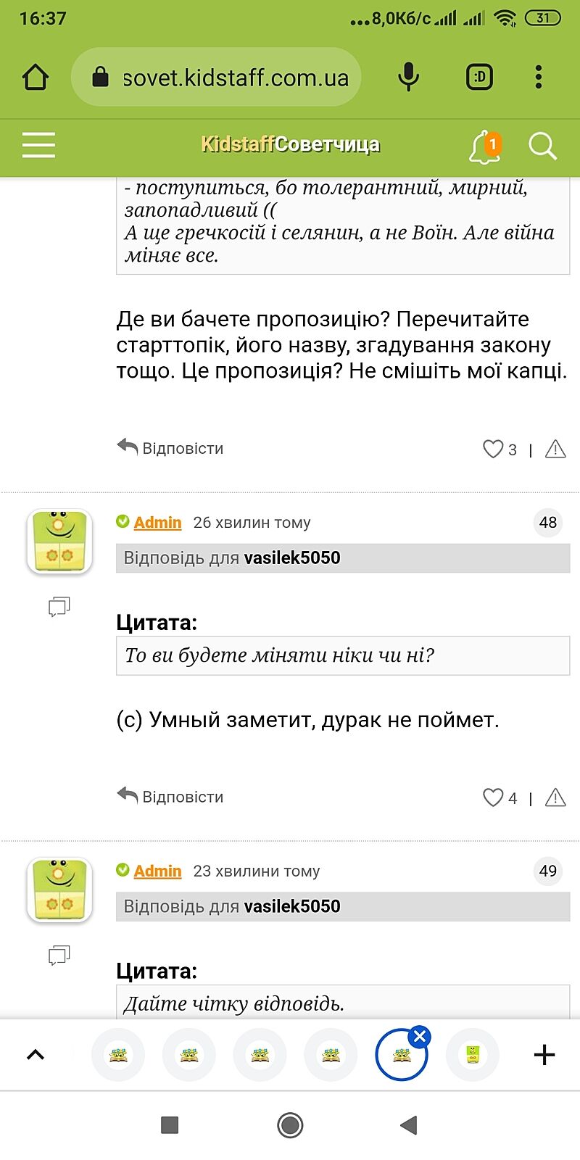Add a new browser tab
Screen dimensions: 580x1160
tap(544, 1055)
